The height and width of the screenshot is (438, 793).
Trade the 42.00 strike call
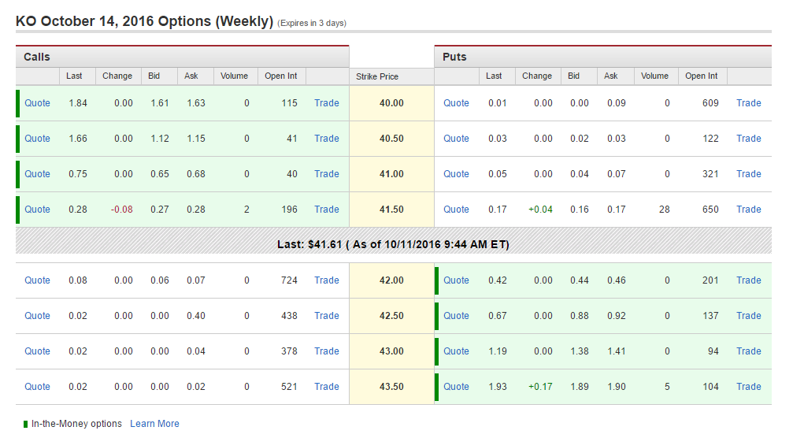click(x=327, y=280)
